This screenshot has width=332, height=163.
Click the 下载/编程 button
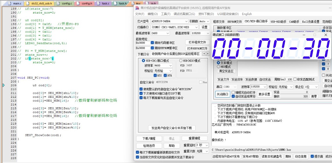(149, 139)
